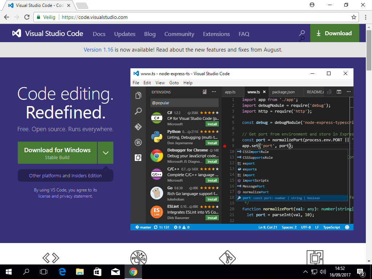Open the license link
The width and height of the screenshot is (372, 279).
(x=44, y=196)
